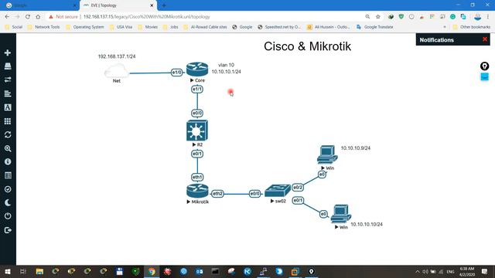Viewport: 495px width, 278px height.
Task: Go to the browser home page
Action: [38, 17]
